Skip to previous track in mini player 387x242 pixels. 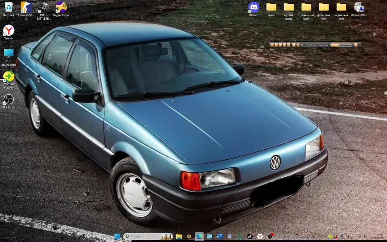[x=284, y=45]
